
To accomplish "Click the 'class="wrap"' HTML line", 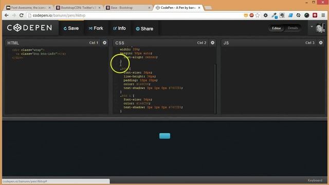I will pos(28,50).
